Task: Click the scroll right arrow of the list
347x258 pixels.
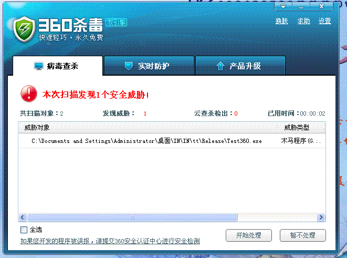Action: (x=321, y=218)
